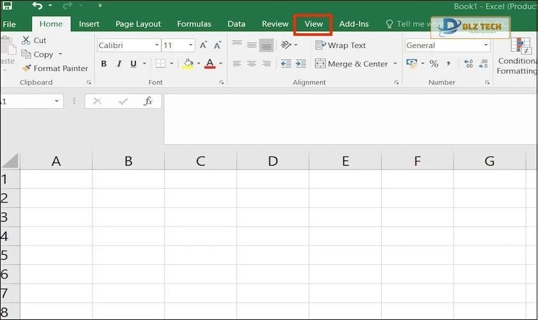Image resolution: width=538 pixels, height=320 pixels.
Task: Click the Increase Font Size icon
Action: 203,45
